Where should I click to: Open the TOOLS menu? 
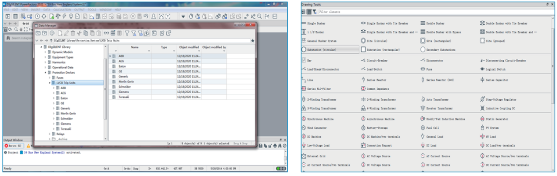[x=92, y=9]
